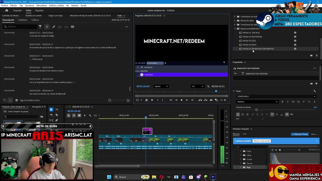Image resolution: width=322 pixels, height=181 pixels.
Task: Select the Track Select Forward tool
Action: (x=57, y=110)
